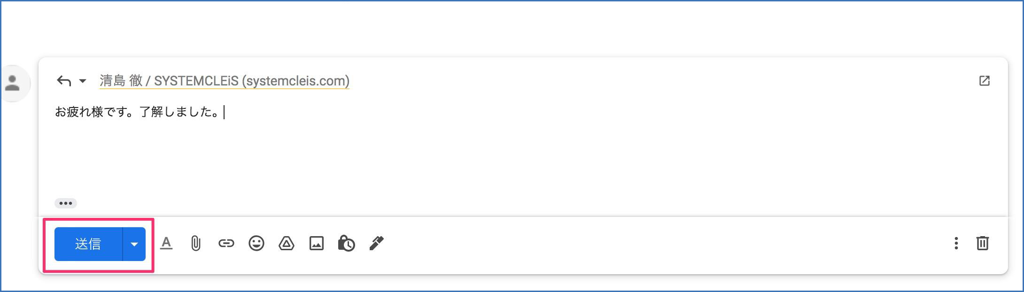
Task: Expand the reply type dropdown caret
Action: point(83,81)
